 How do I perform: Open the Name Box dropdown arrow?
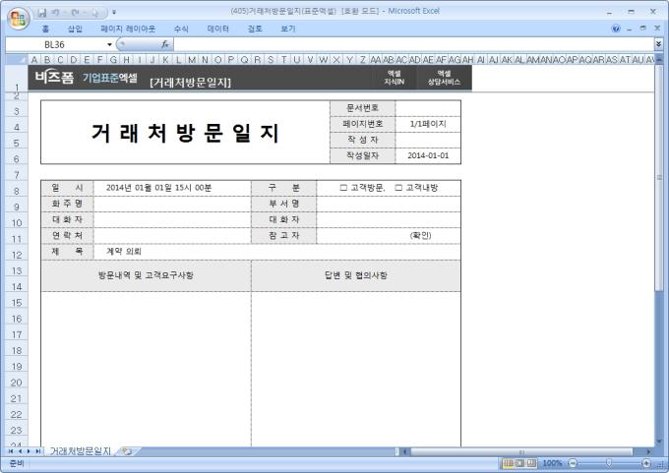(x=109, y=44)
